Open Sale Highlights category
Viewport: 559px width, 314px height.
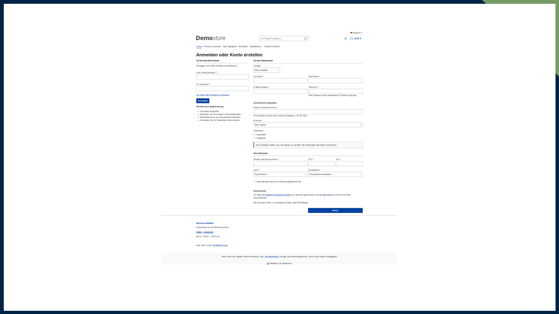click(x=230, y=47)
